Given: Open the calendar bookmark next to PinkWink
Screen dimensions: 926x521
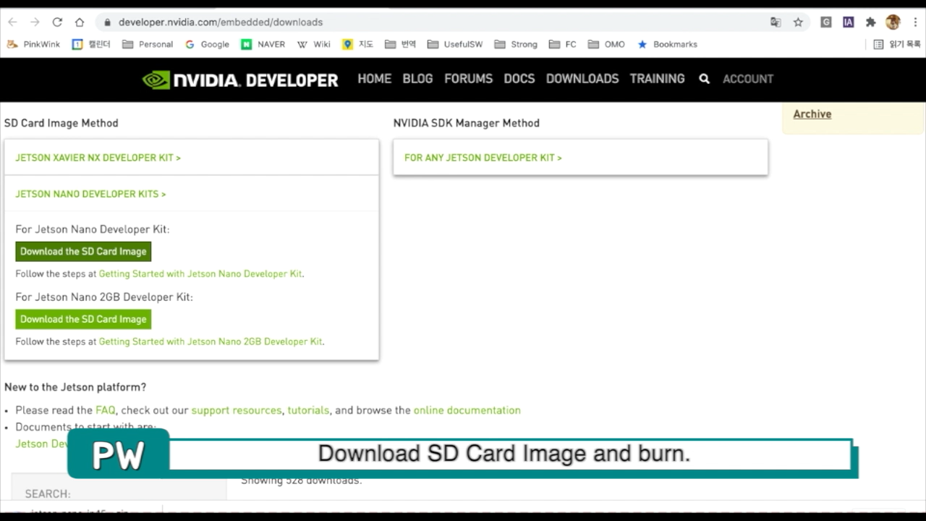Looking at the screenshot, I should click(91, 44).
